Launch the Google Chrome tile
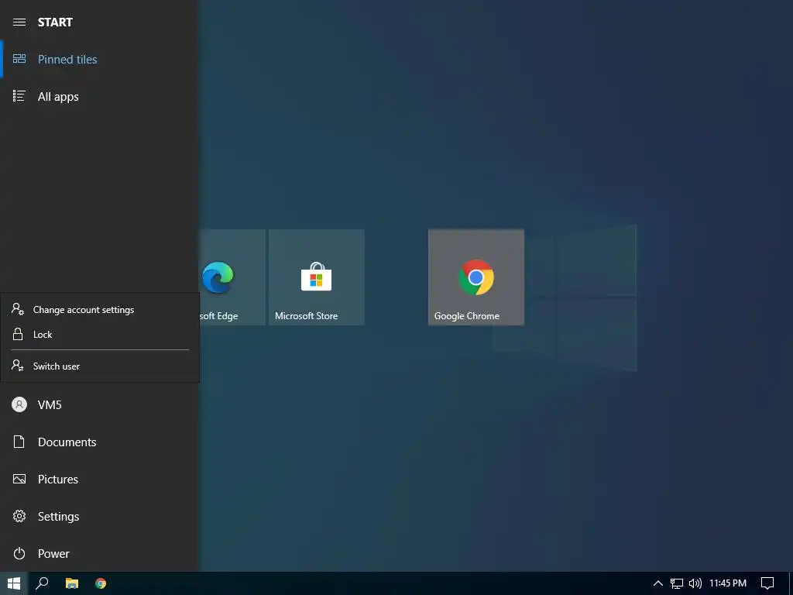The image size is (793, 595). (476, 277)
